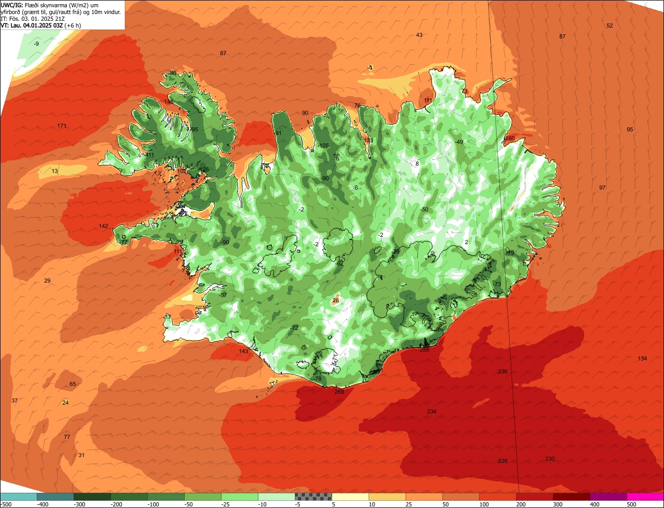
Task: Click the flux value 142 west of Iceland
Action: tap(104, 226)
